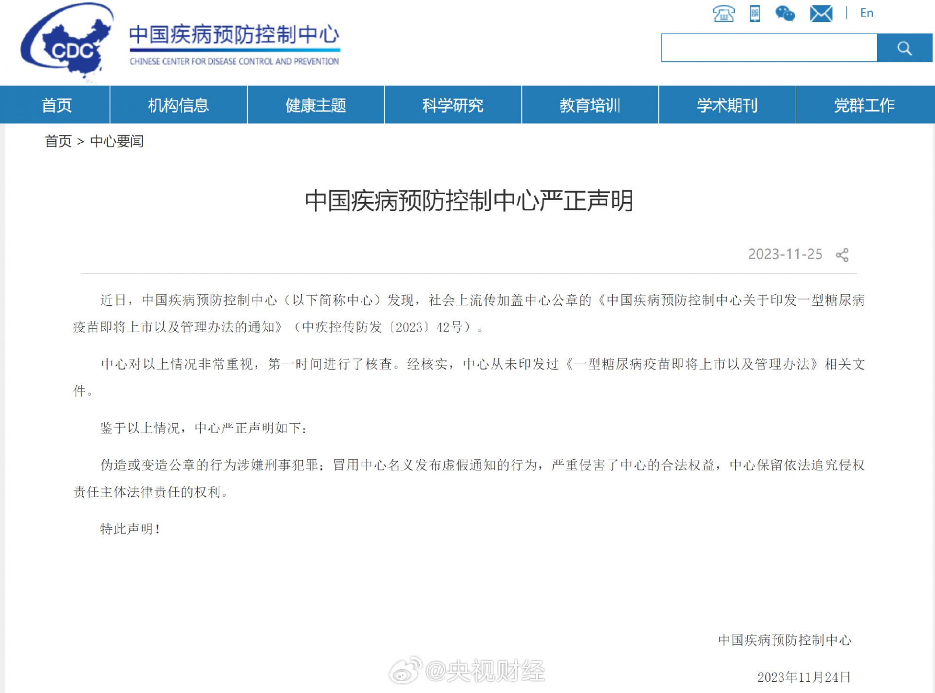This screenshot has height=693, width=935.
Task: Select 健康主题 navigation tab
Action: tap(316, 105)
